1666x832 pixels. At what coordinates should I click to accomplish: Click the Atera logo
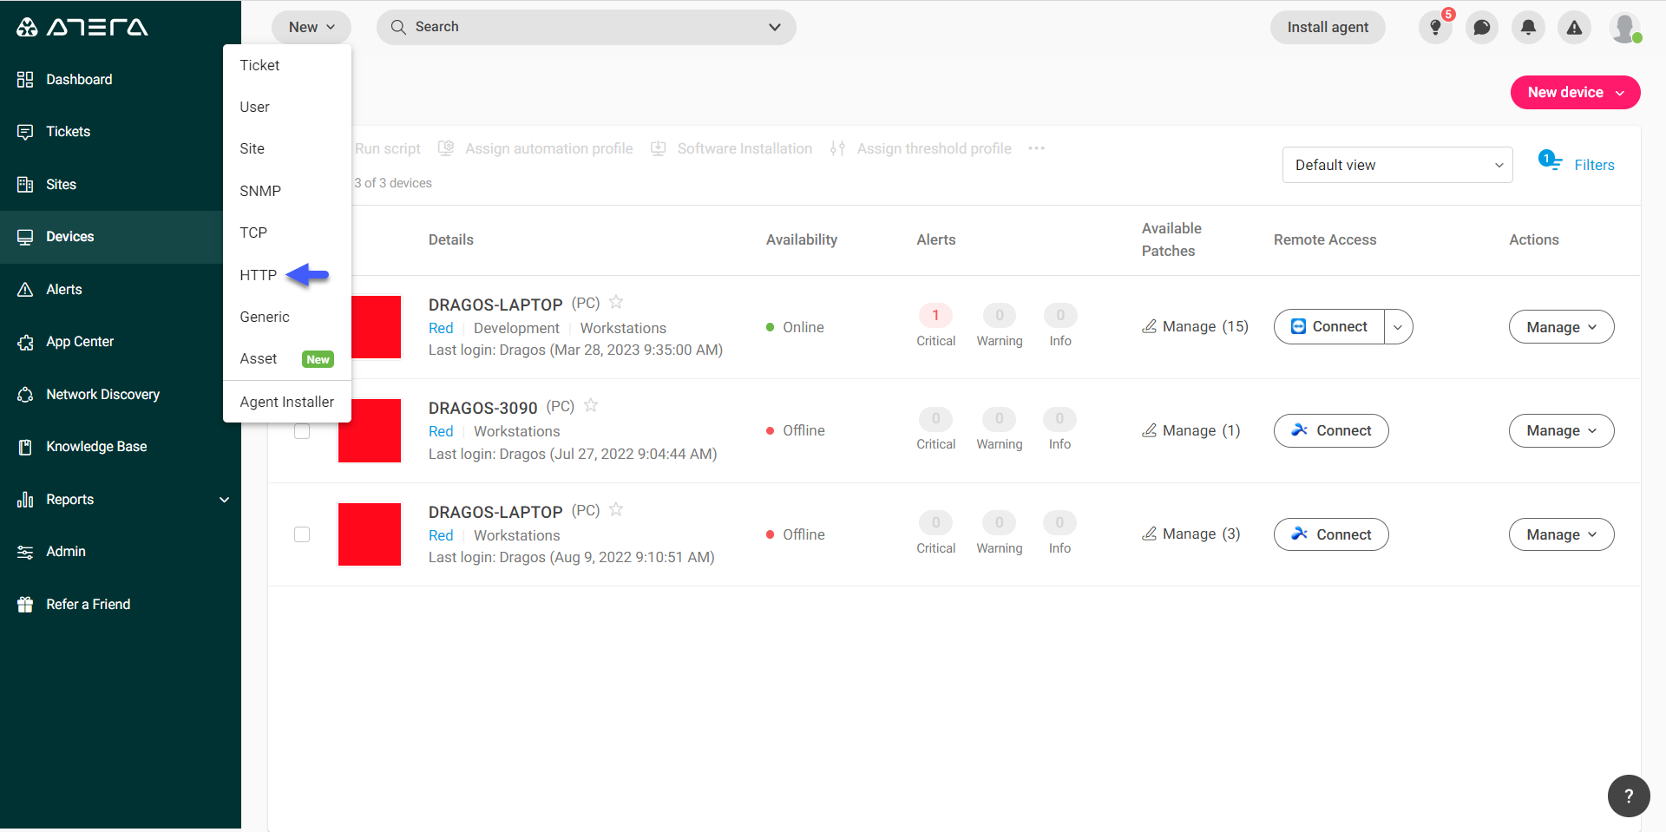(x=82, y=27)
